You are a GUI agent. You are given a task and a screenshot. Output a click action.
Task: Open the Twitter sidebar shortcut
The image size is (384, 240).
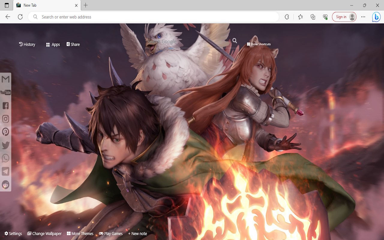(5, 145)
